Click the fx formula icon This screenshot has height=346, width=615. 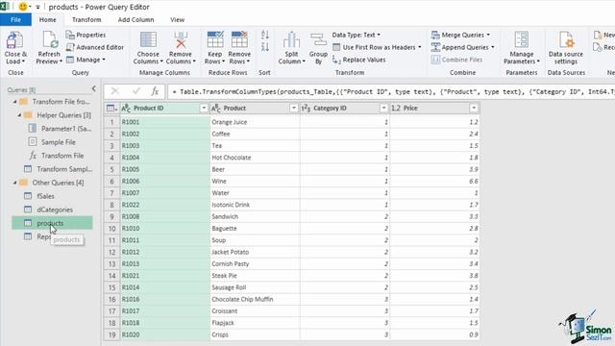[155, 91]
